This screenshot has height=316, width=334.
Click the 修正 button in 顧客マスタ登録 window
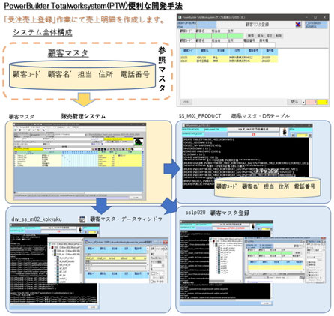pyautogui.click(x=269, y=36)
